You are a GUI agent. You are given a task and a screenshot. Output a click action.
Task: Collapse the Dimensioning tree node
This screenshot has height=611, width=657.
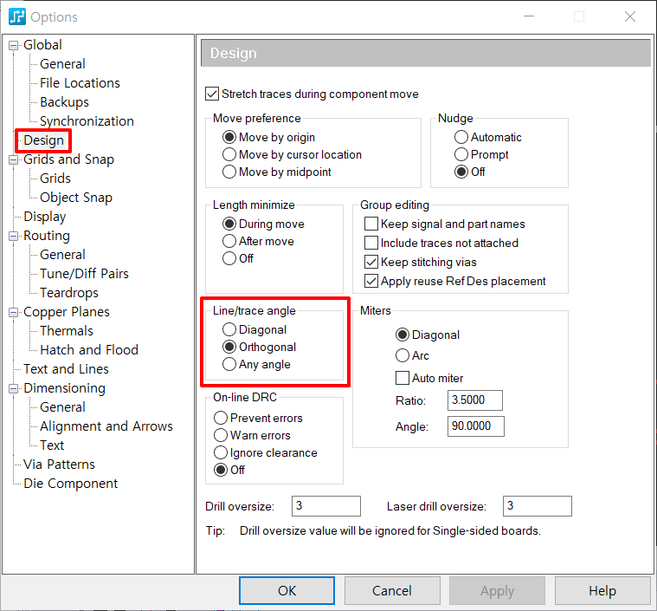(14, 388)
